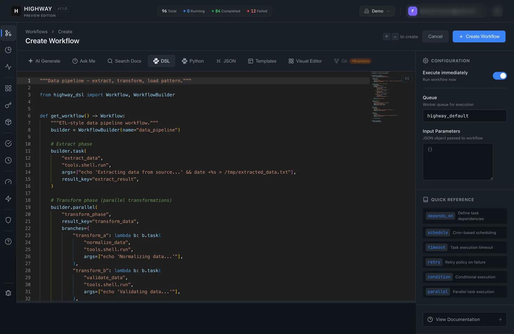Select the Git Business tab
This screenshot has height=334, width=514.
point(352,61)
